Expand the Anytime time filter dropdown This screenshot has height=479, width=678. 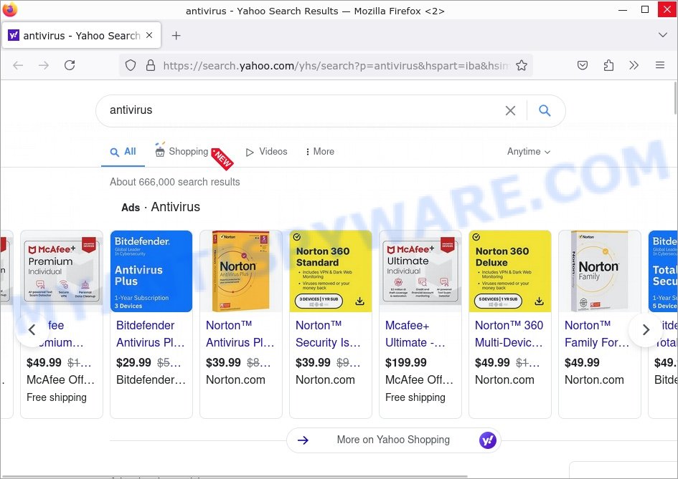(x=528, y=152)
